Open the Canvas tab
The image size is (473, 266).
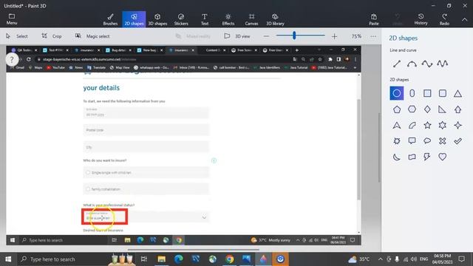(x=251, y=19)
